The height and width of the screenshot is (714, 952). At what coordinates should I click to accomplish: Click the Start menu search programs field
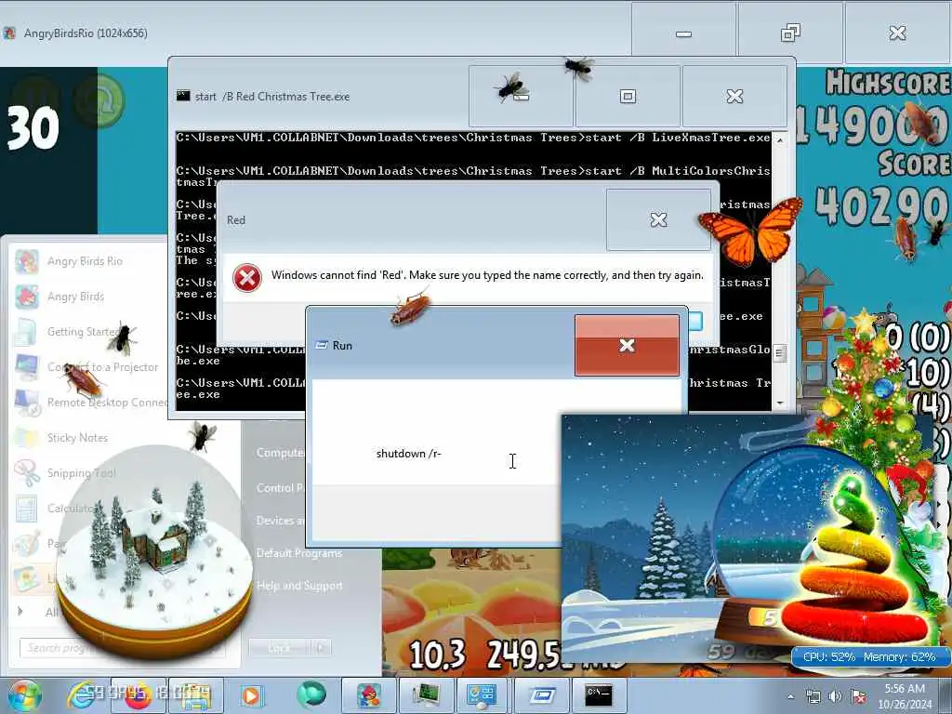(122, 648)
